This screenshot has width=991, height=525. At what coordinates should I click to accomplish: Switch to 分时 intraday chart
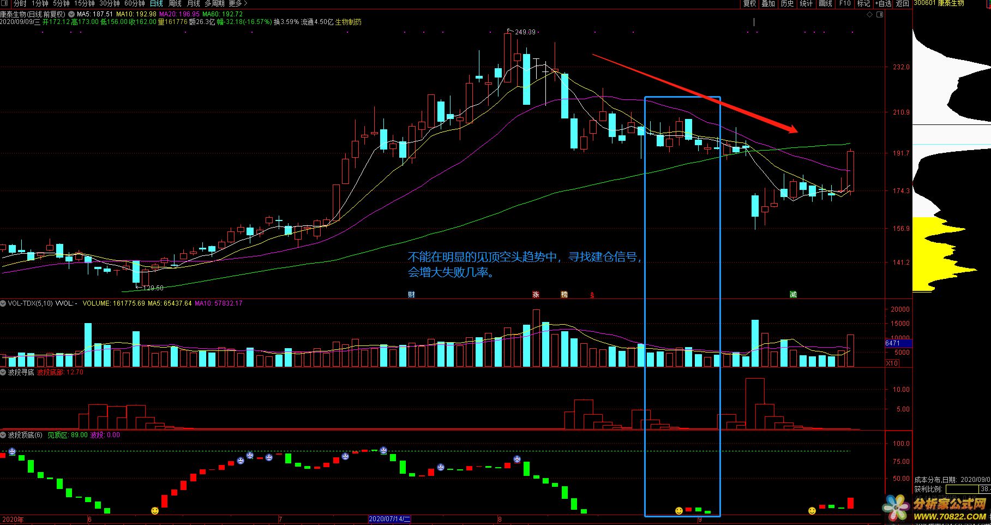pyautogui.click(x=20, y=3)
